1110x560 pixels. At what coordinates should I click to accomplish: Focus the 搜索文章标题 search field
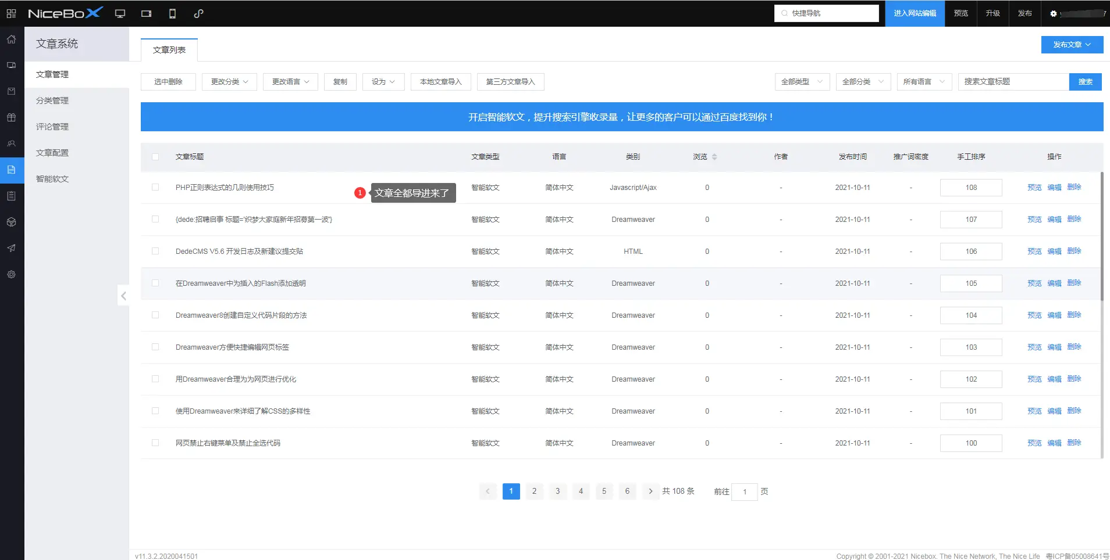[1013, 82]
